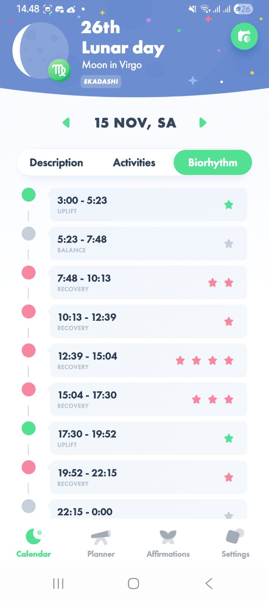Tap the pink circle marker for 19:52 - 22:15
This screenshot has width=269, height=601.
point(29,467)
